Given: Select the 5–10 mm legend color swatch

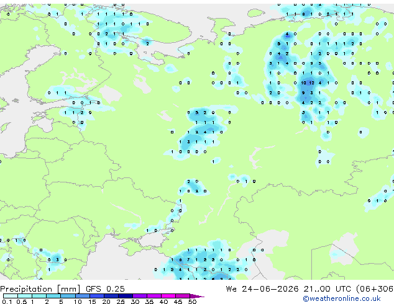Looking at the screenshot, I should [68, 296].
